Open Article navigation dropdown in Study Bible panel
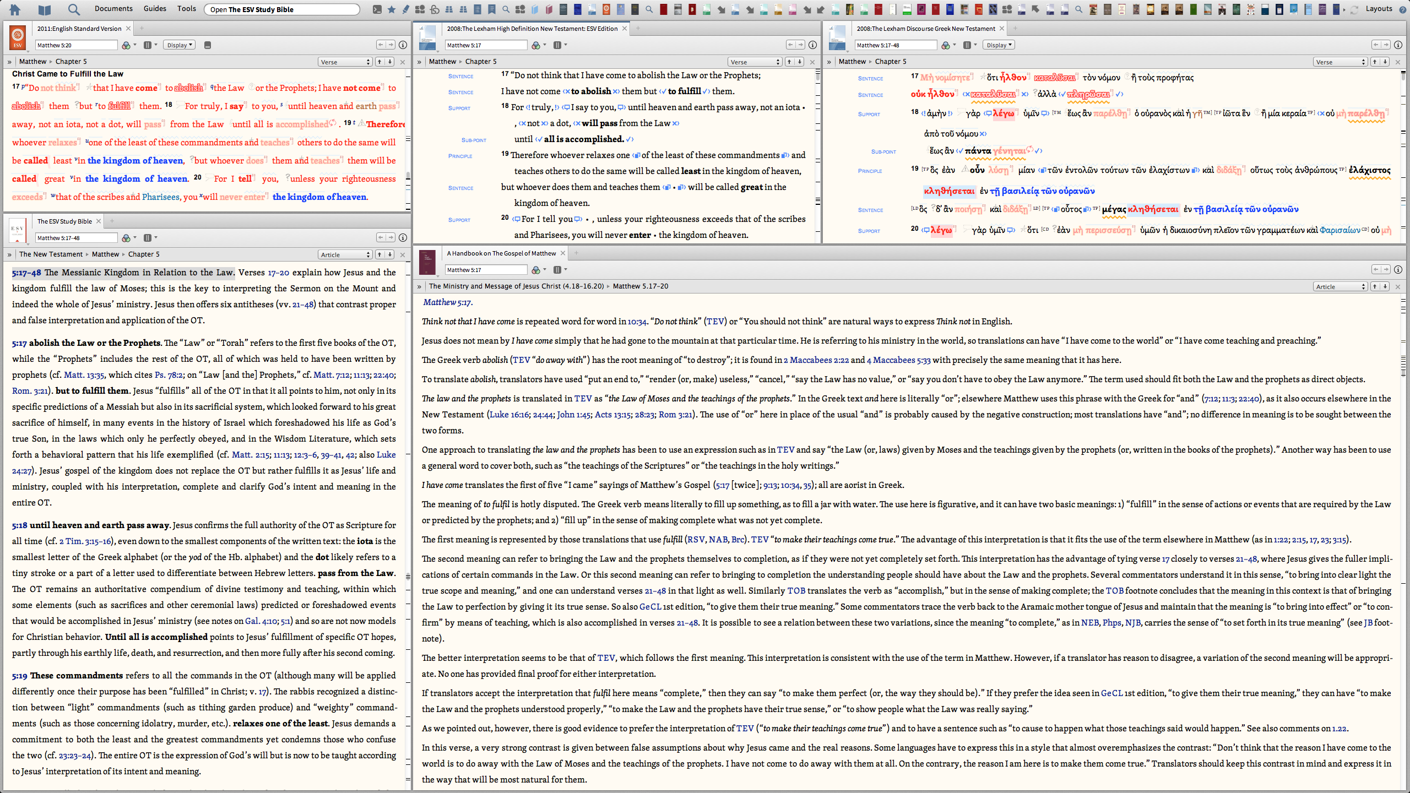 (345, 254)
